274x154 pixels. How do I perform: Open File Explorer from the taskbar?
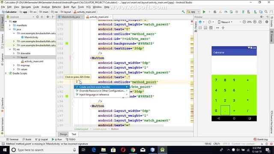pyautogui.click(x=104, y=150)
